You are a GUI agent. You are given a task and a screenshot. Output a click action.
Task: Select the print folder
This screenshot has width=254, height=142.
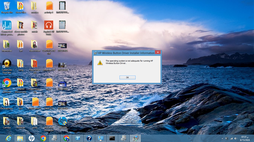point(35,123)
